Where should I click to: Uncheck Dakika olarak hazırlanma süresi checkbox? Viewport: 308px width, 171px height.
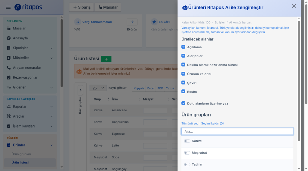pos(183,64)
